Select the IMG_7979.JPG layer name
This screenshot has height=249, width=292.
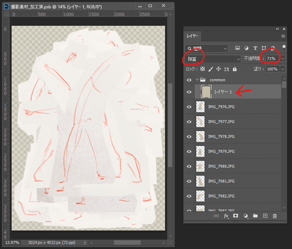coord(221,151)
